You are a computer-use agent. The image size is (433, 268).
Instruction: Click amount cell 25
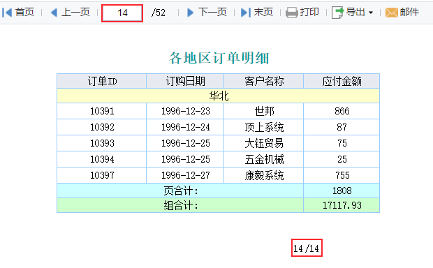click(342, 159)
